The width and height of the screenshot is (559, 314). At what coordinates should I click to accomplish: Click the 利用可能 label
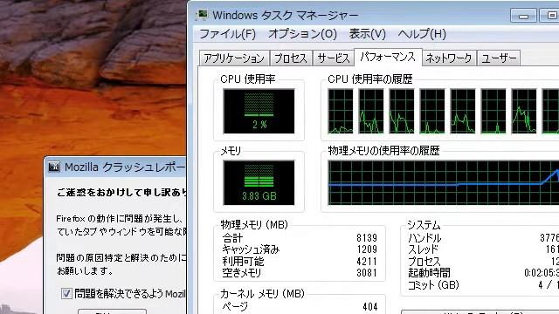click(243, 262)
